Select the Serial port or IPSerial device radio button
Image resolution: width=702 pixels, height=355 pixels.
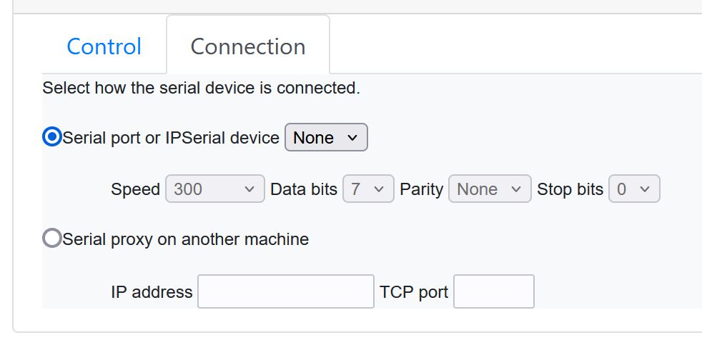click(x=52, y=137)
